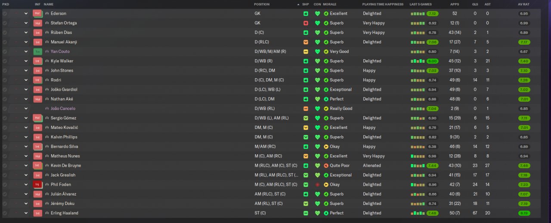Click Mateo Kovačić's sharpness icon
This screenshot has width=551, height=223.
tap(306, 128)
